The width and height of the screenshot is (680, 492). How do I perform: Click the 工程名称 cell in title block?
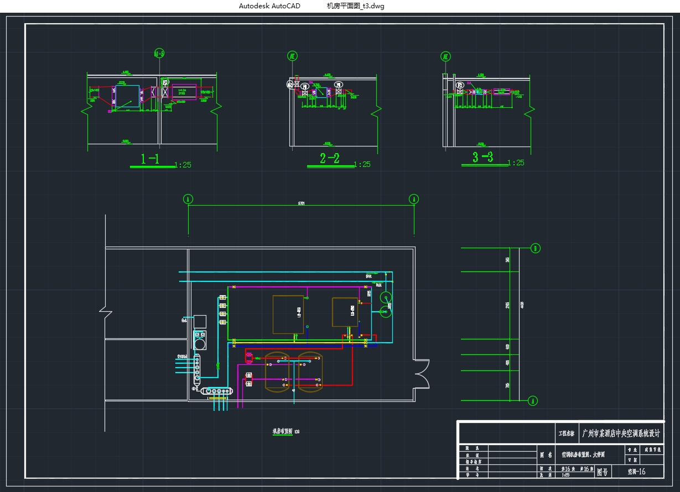pyautogui.click(x=567, y=433)
